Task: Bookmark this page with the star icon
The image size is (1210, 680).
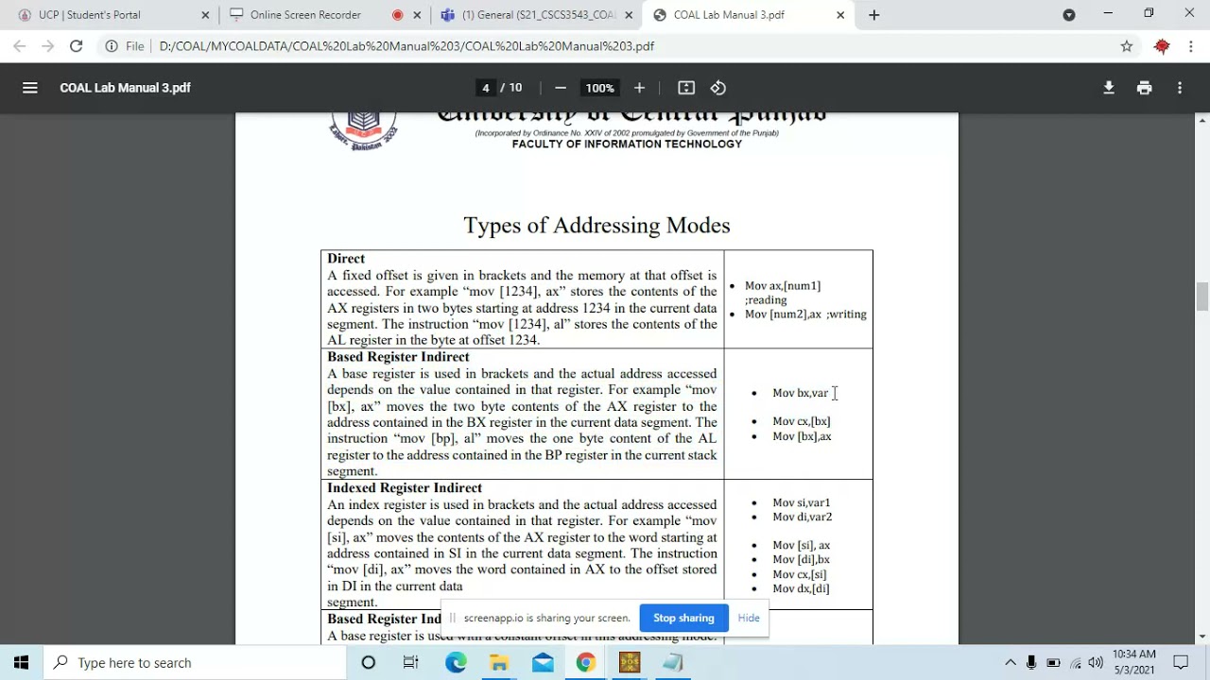Action: [1127, 46]
